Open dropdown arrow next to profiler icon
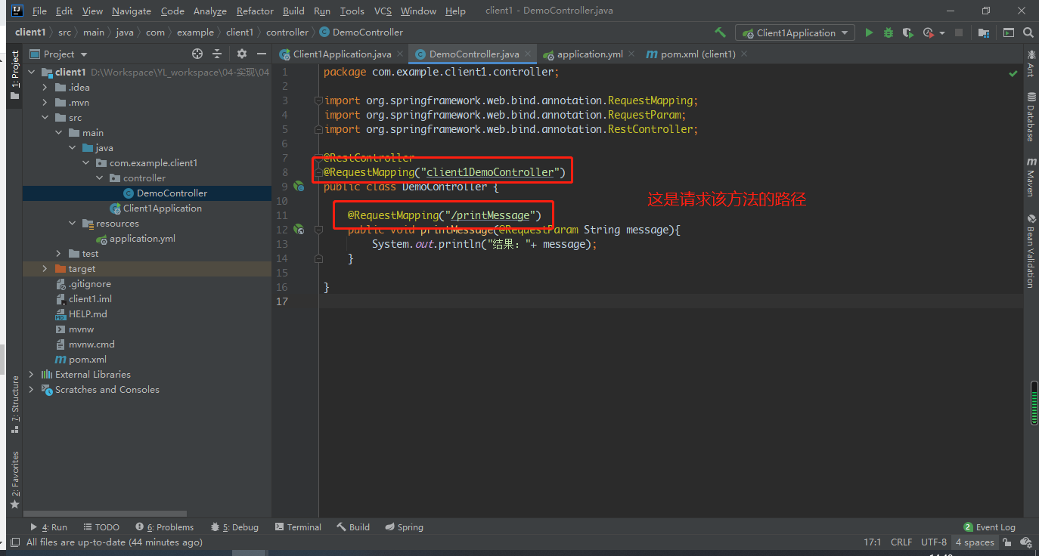The height and width of the screenshot is (556, 1039). coord(942,33)
